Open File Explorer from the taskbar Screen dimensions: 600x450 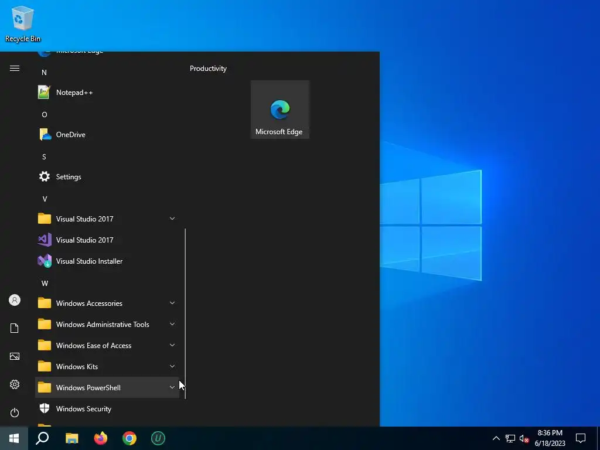coord(71,438)
